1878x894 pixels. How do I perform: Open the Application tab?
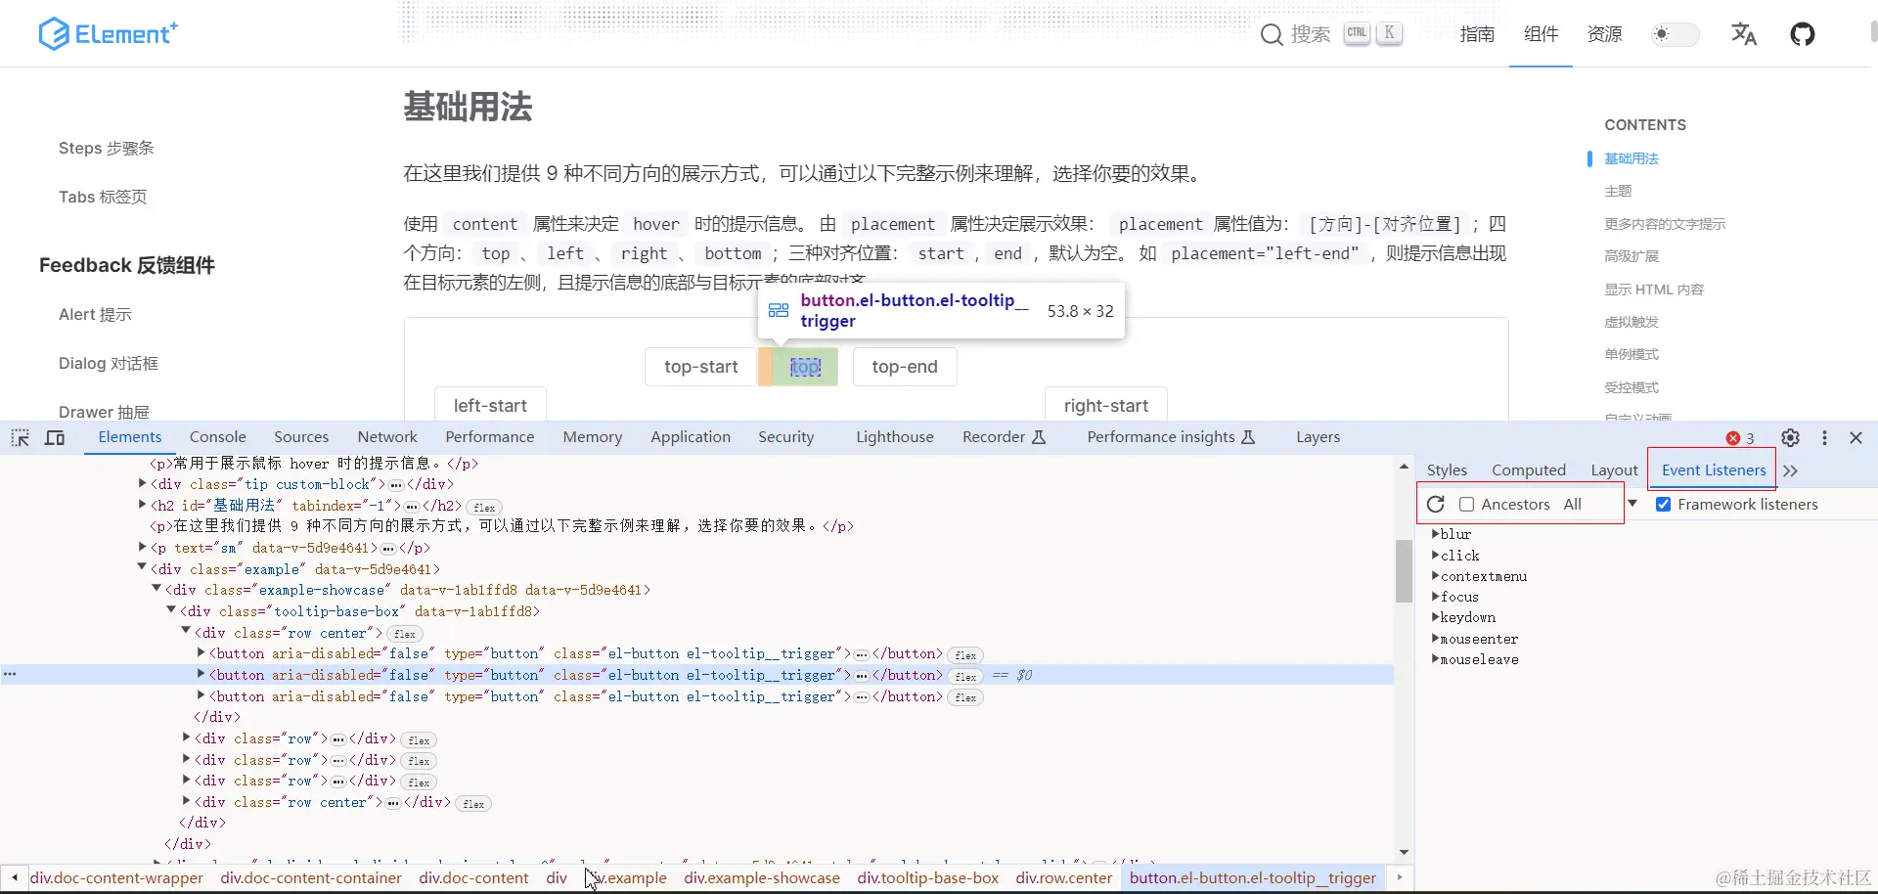coord(691,437)
